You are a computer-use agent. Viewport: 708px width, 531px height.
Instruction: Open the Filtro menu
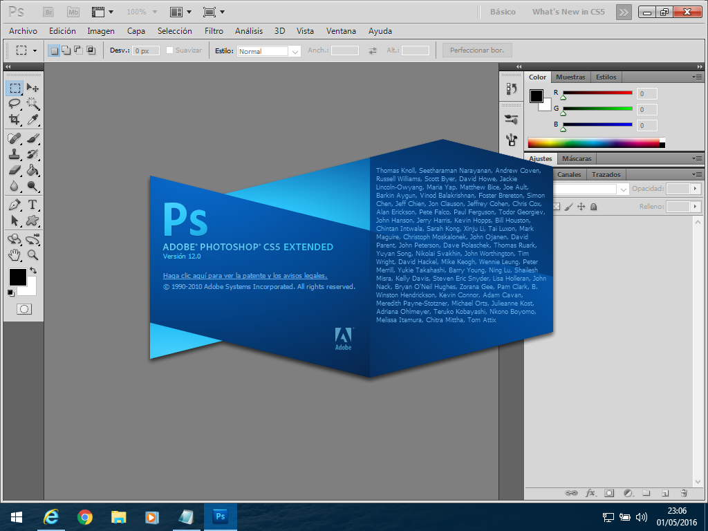pyautogui.click(x=214, y=31)
